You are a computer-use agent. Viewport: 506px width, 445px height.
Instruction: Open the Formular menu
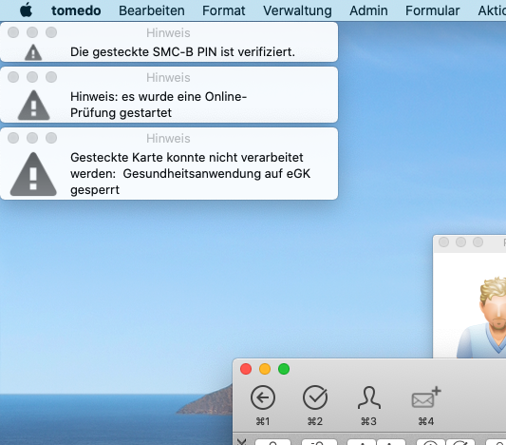[432, 10]
